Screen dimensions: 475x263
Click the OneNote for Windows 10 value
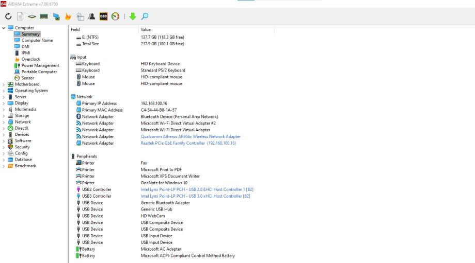tap(164, 183)
